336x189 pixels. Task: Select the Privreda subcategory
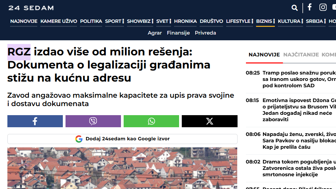[x=205, y=33]
